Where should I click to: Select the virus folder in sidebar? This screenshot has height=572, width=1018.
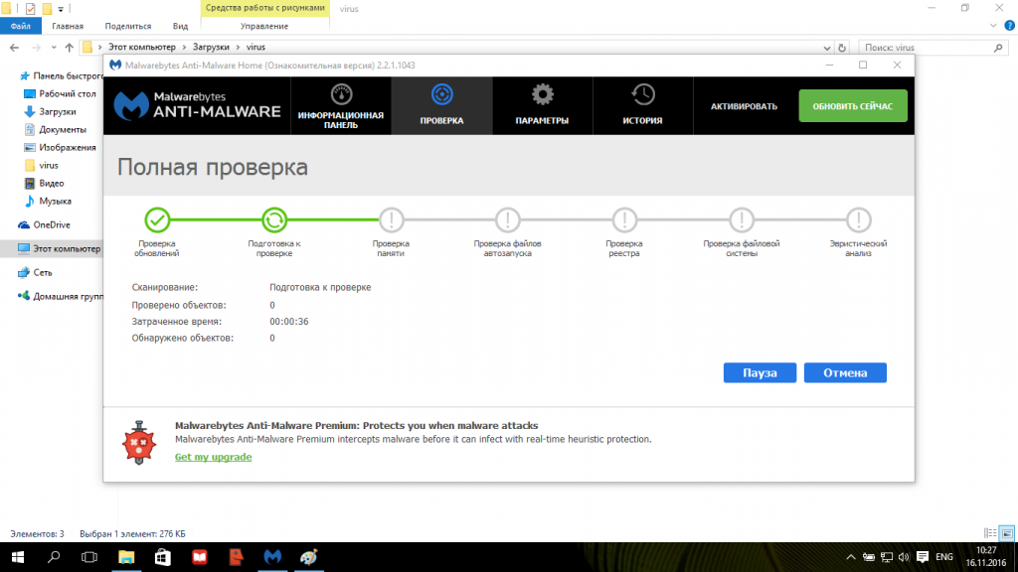(41, 166)
